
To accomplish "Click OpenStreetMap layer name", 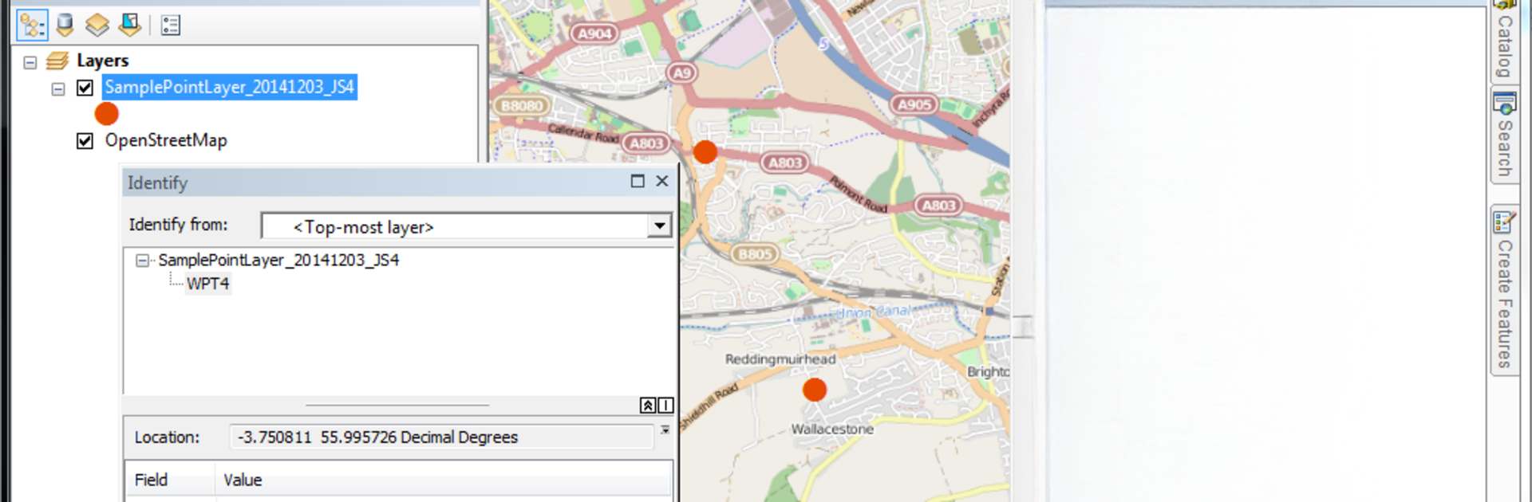I will click(x=166, y=140).
